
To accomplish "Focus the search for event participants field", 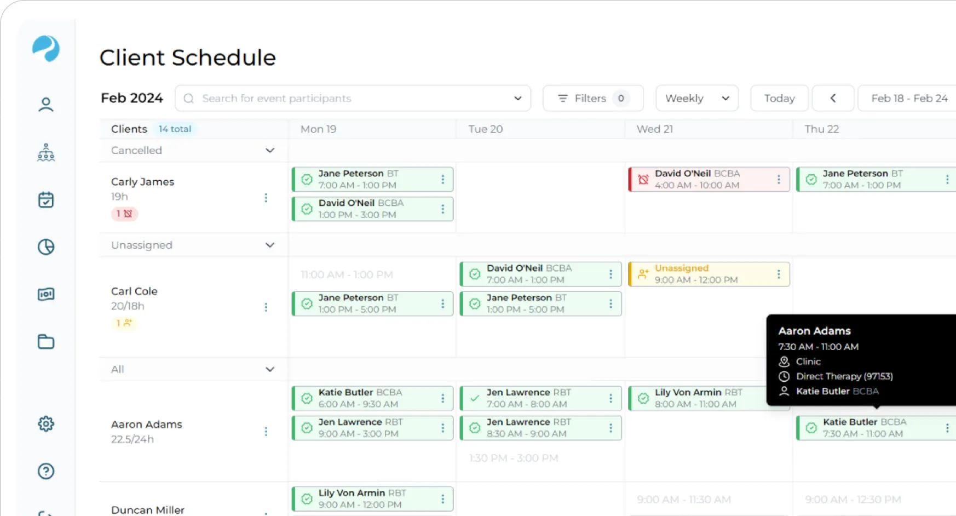I will pyautogui.click(x=353, y=98).
